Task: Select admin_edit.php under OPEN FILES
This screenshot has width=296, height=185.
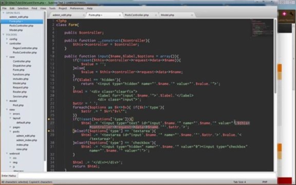Action: click(18, 17)
